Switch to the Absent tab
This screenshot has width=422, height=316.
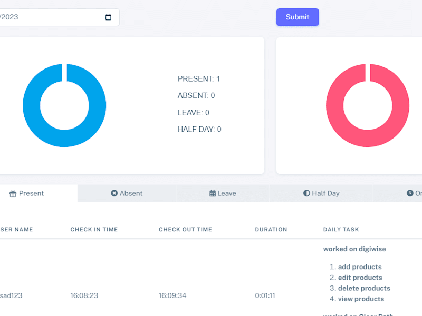127,193
